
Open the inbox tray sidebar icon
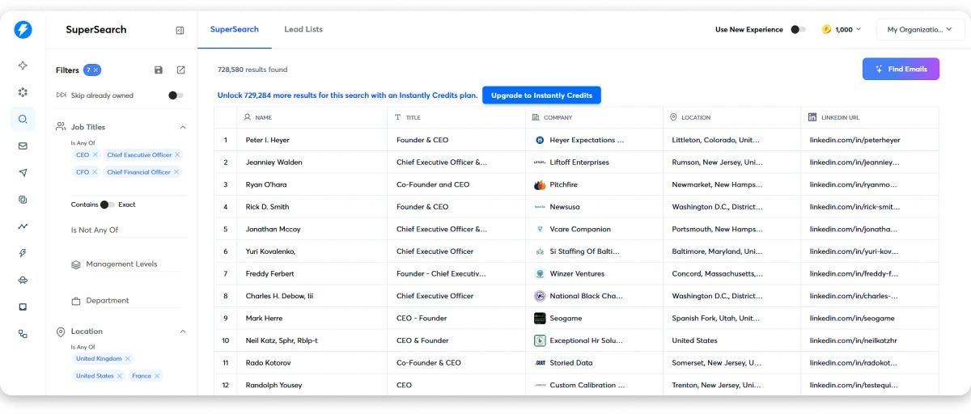point(23,307)
